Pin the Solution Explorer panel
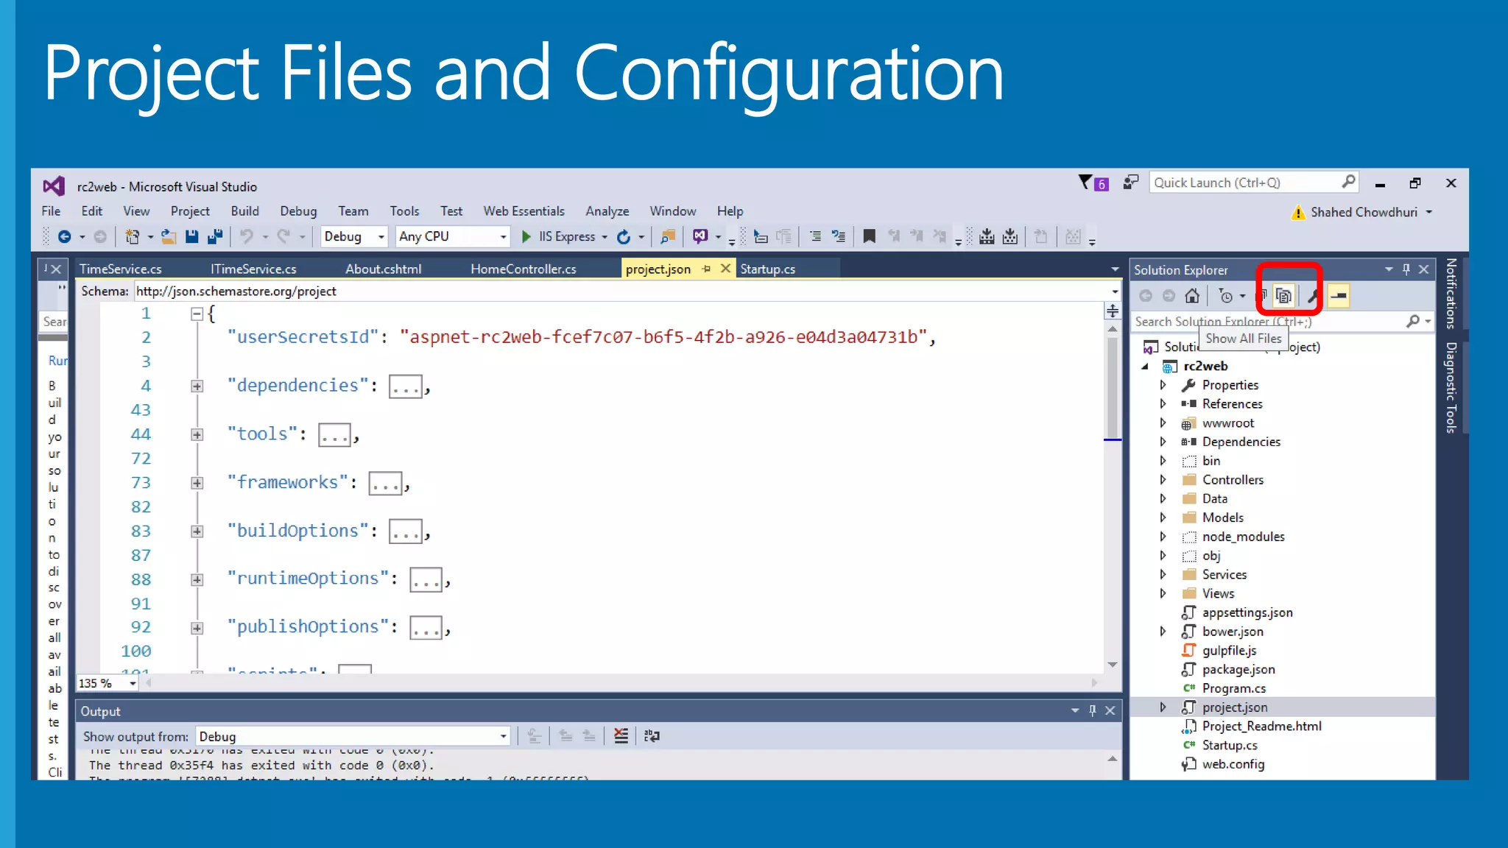The image size is (1508, 848). pos(1406,269)
